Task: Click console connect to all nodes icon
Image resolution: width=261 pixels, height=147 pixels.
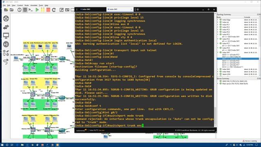Action: pyautogui.click(x=31, y=10)
